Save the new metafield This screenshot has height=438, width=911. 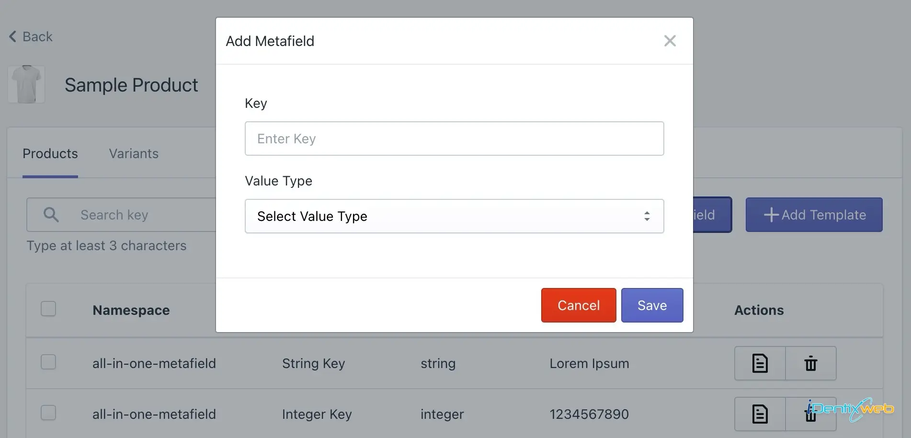pos(651,305)
